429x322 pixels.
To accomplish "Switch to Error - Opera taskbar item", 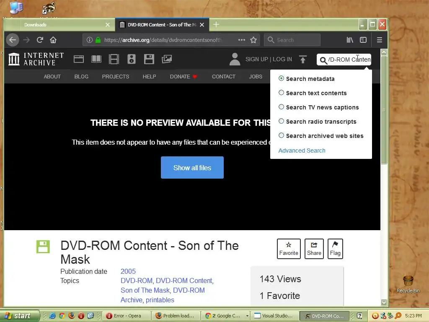I will (127, 316).
